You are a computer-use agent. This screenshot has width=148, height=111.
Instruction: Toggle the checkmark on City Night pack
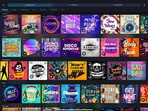pyautogui.click(x=137, y=86)
